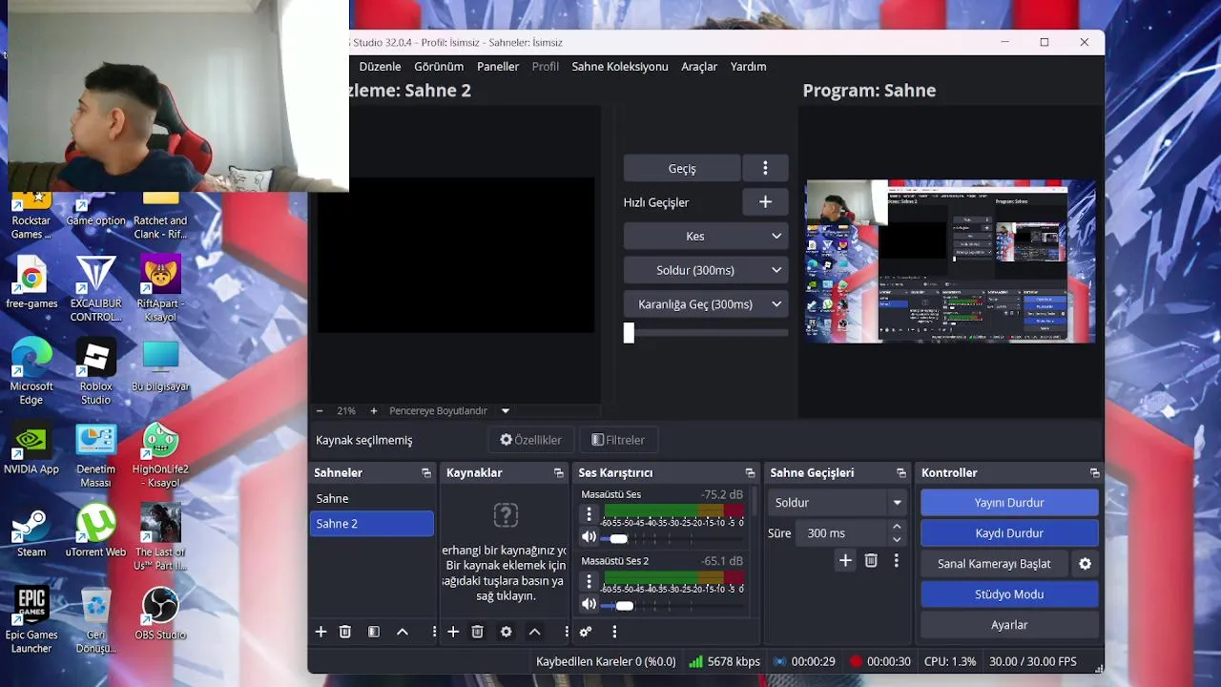Undock the Sahneler panel

click(426, 473)
